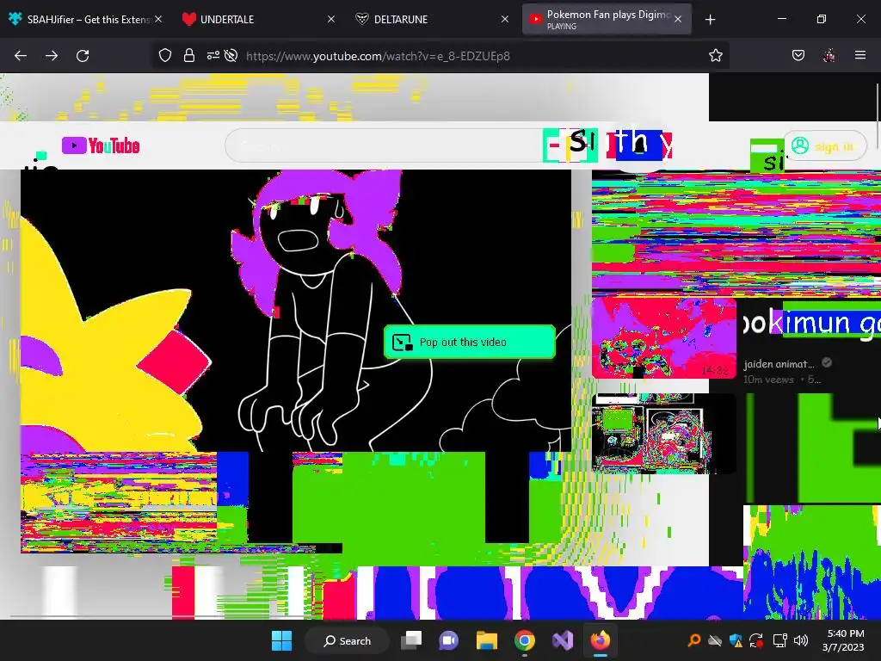Open the 5:40 PM clock and date
881x661 pixels.
pyautogui.click(x=843, y=640)
